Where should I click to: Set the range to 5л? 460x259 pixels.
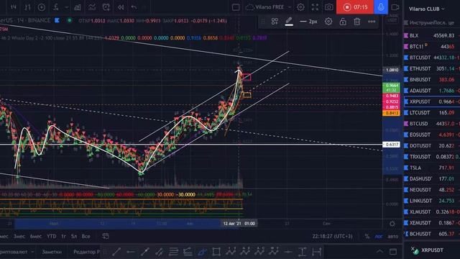click(73, 237)
